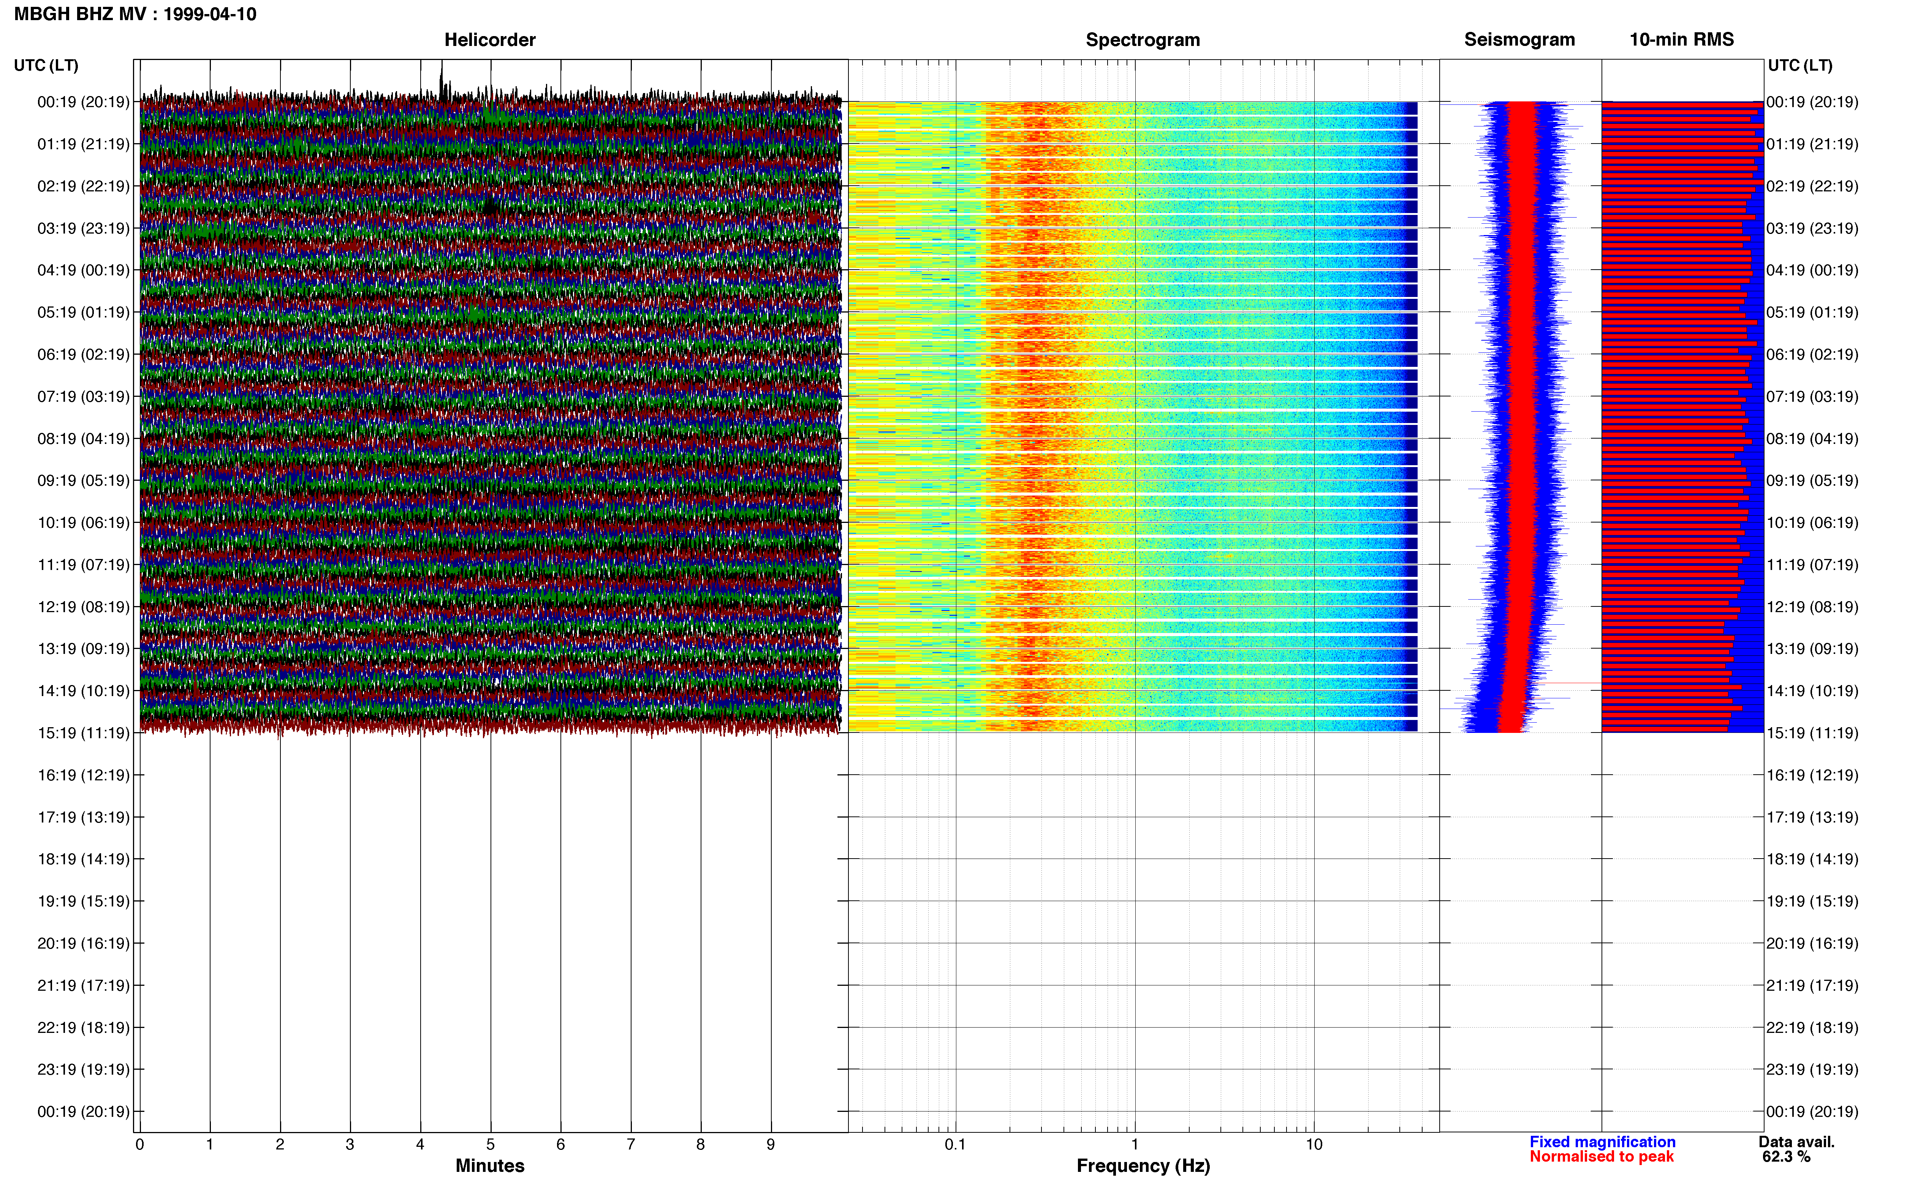
Task: Click the top red bar in 10-min RMS panel
Action: click(x=1681, y=104)
